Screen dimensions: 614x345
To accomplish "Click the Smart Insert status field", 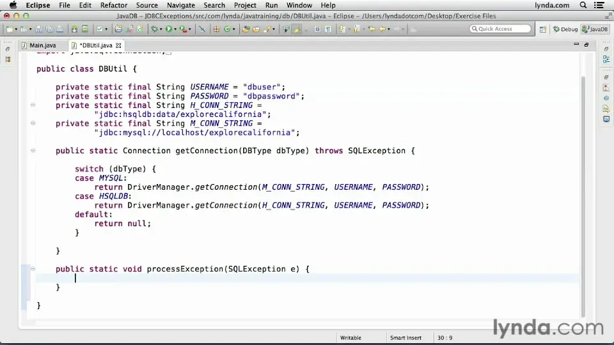I will tap(405, 337).
